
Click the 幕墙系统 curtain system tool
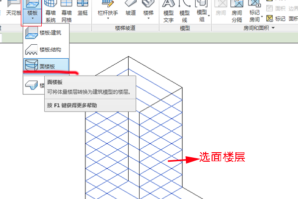coord(51,11)
